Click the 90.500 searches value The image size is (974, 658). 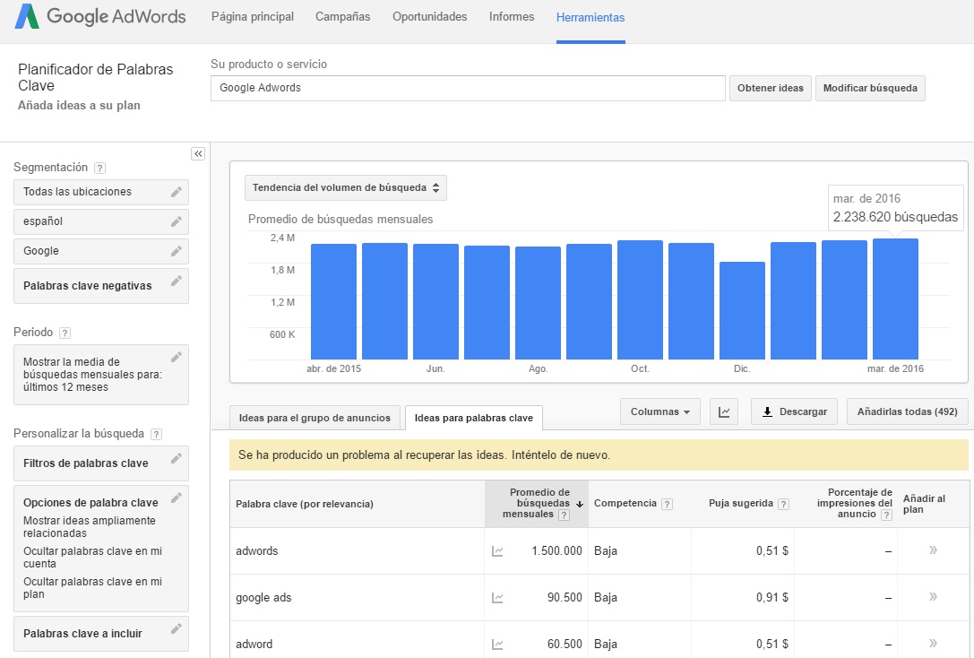pyautogui.click(x=565, y=597)
